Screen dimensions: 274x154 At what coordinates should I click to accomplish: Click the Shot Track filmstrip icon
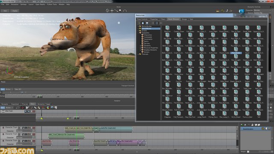click(3, 111)
